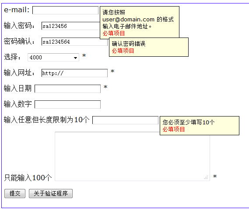Focus the 输入密码 field containing sa123456
Screen dimensions: 249x209
coord(71,26)
